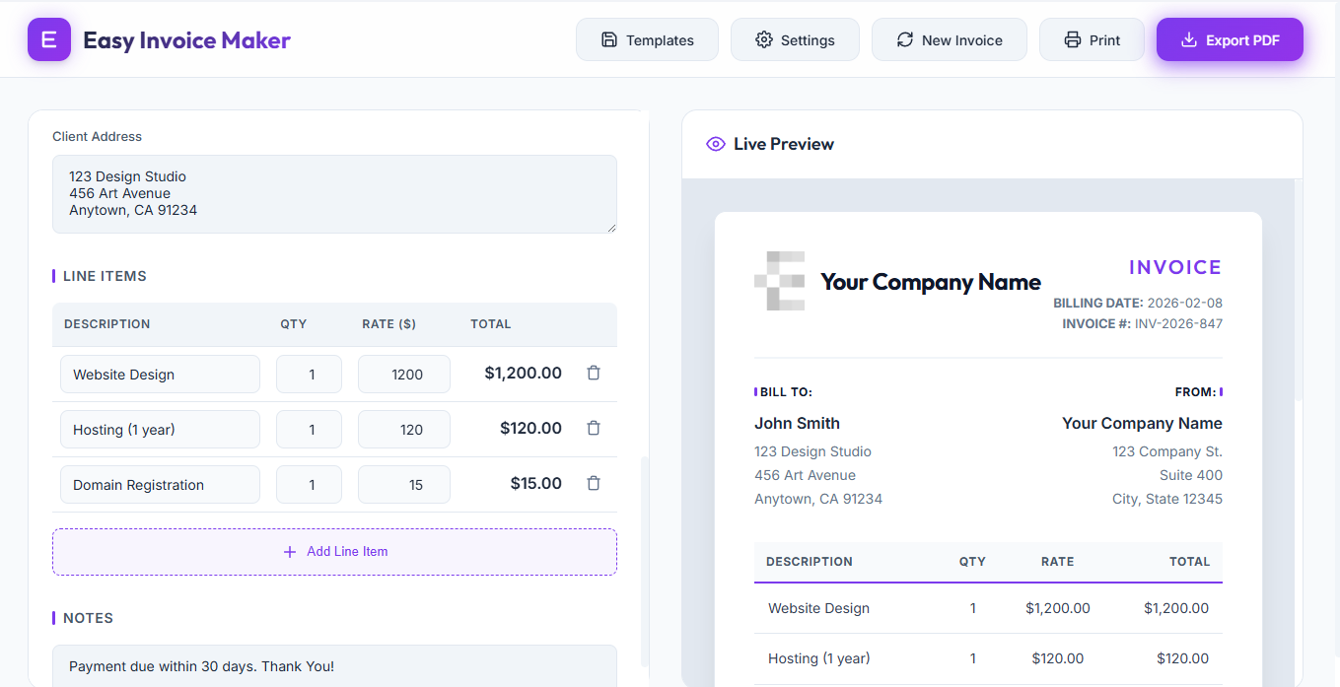
Task: Edit the Client Address text area
Action: 334,194
